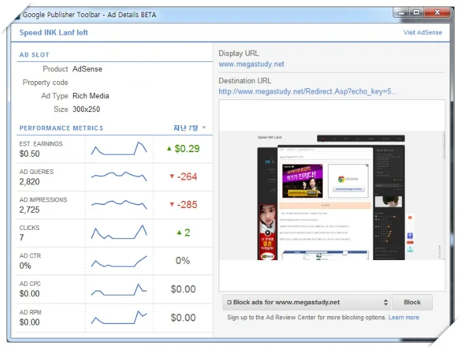
Task: Open the www.megastudy.net display URL
Action: (x=252, y=64)
